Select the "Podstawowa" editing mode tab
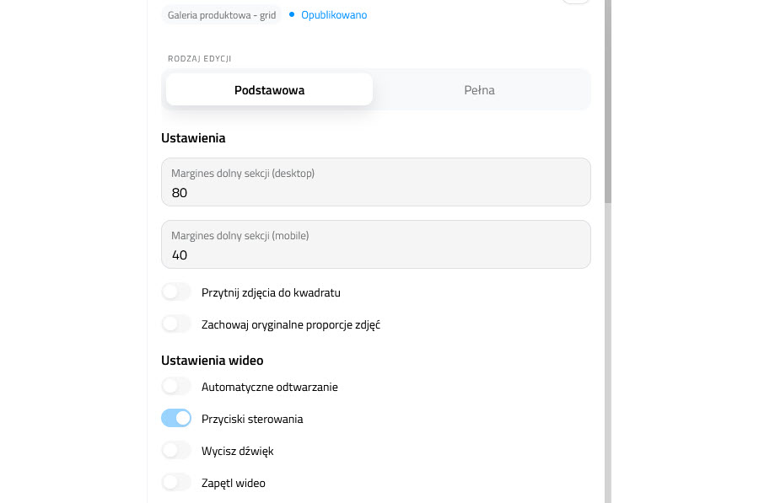 click(268, 88)
